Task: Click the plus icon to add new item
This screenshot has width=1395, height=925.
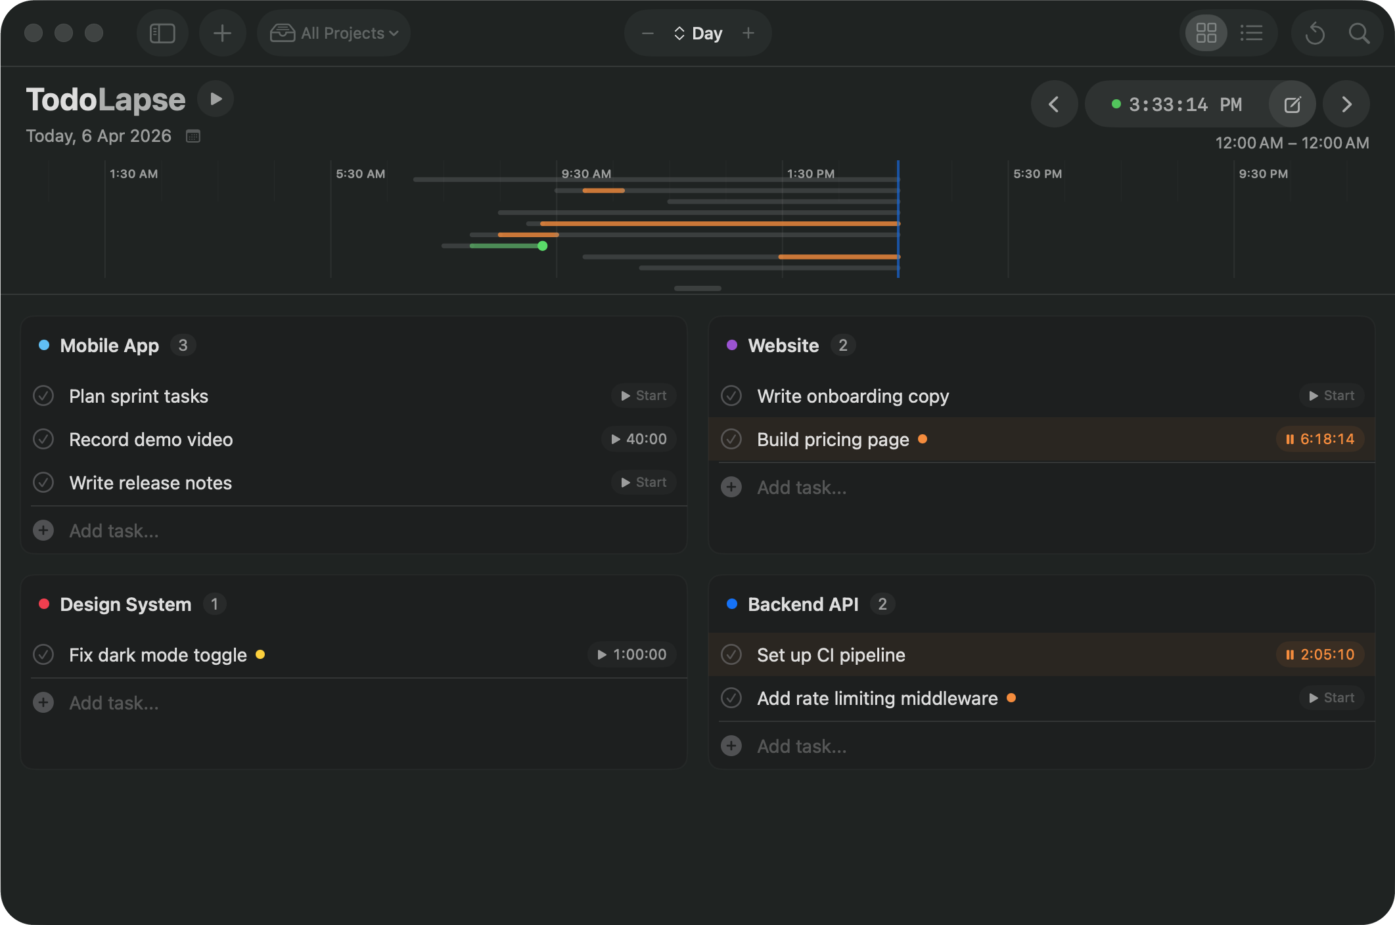Action: pyautogui.click(x=222, y=33)
